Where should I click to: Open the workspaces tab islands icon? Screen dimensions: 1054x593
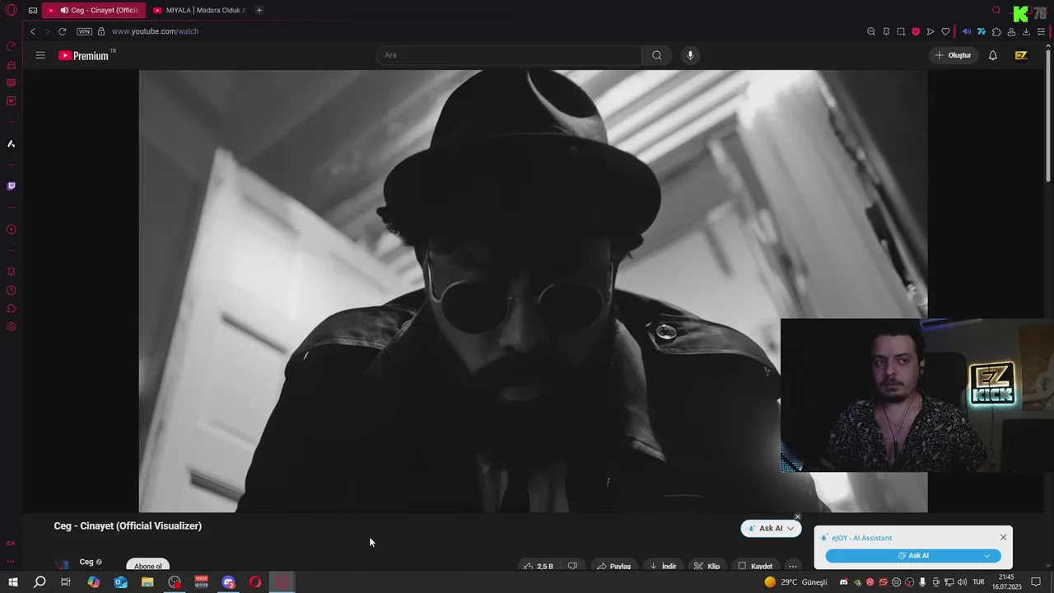point(32,11)
